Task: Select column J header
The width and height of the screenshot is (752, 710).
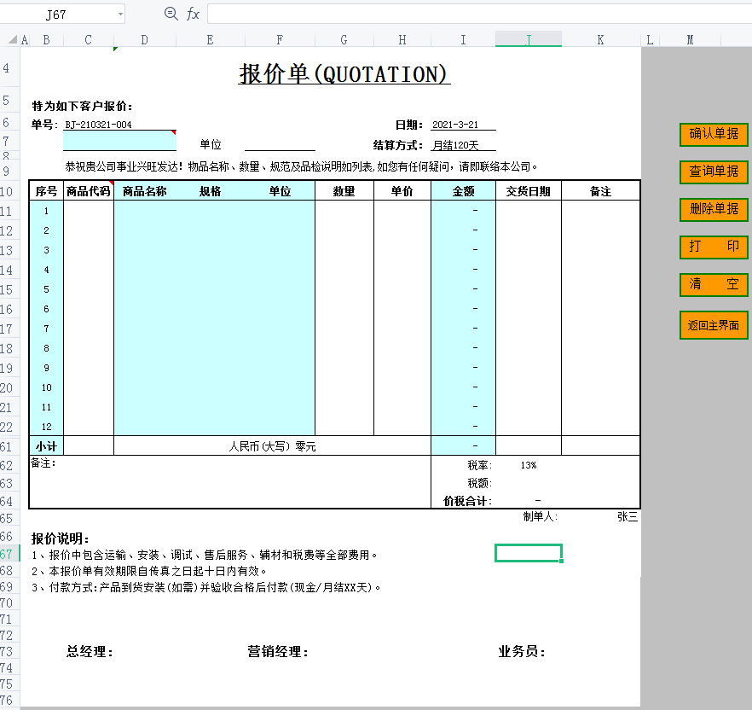Action: click(x=528, y=38)
